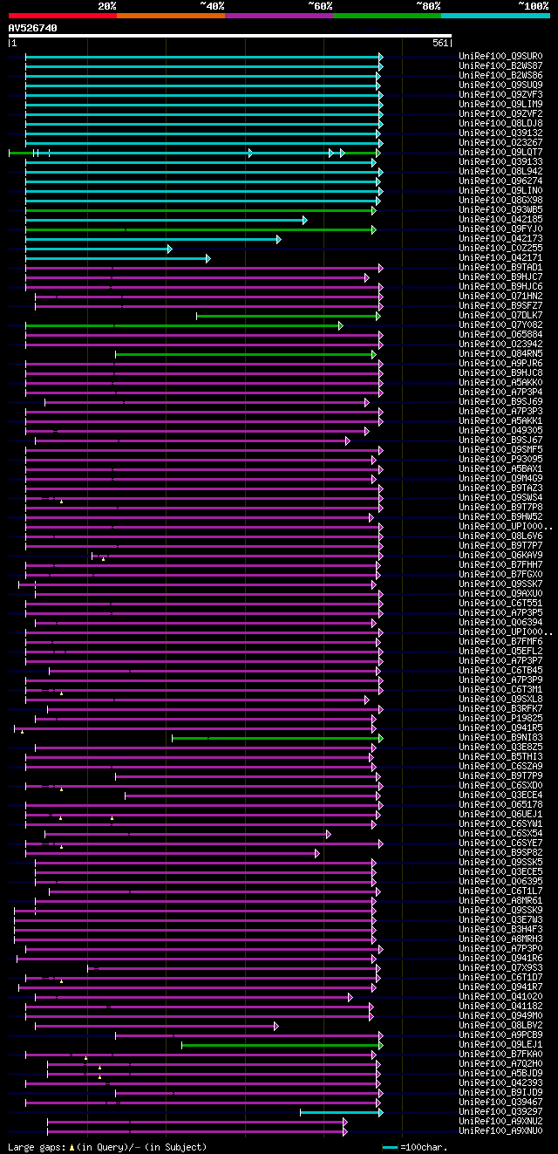558x1154 pixels.
Task: Open hit UniRef100_Q9SWS4
Action: pyautogui.click(x=500, y=498)
